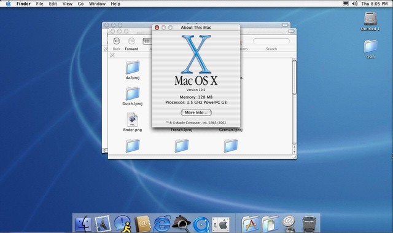Image resolution: width=393 pixels, height=233 pixels.
Task: Click the clock showing Thu 8:05 PM
Action: pyautogui.click(x=375, y=4)
